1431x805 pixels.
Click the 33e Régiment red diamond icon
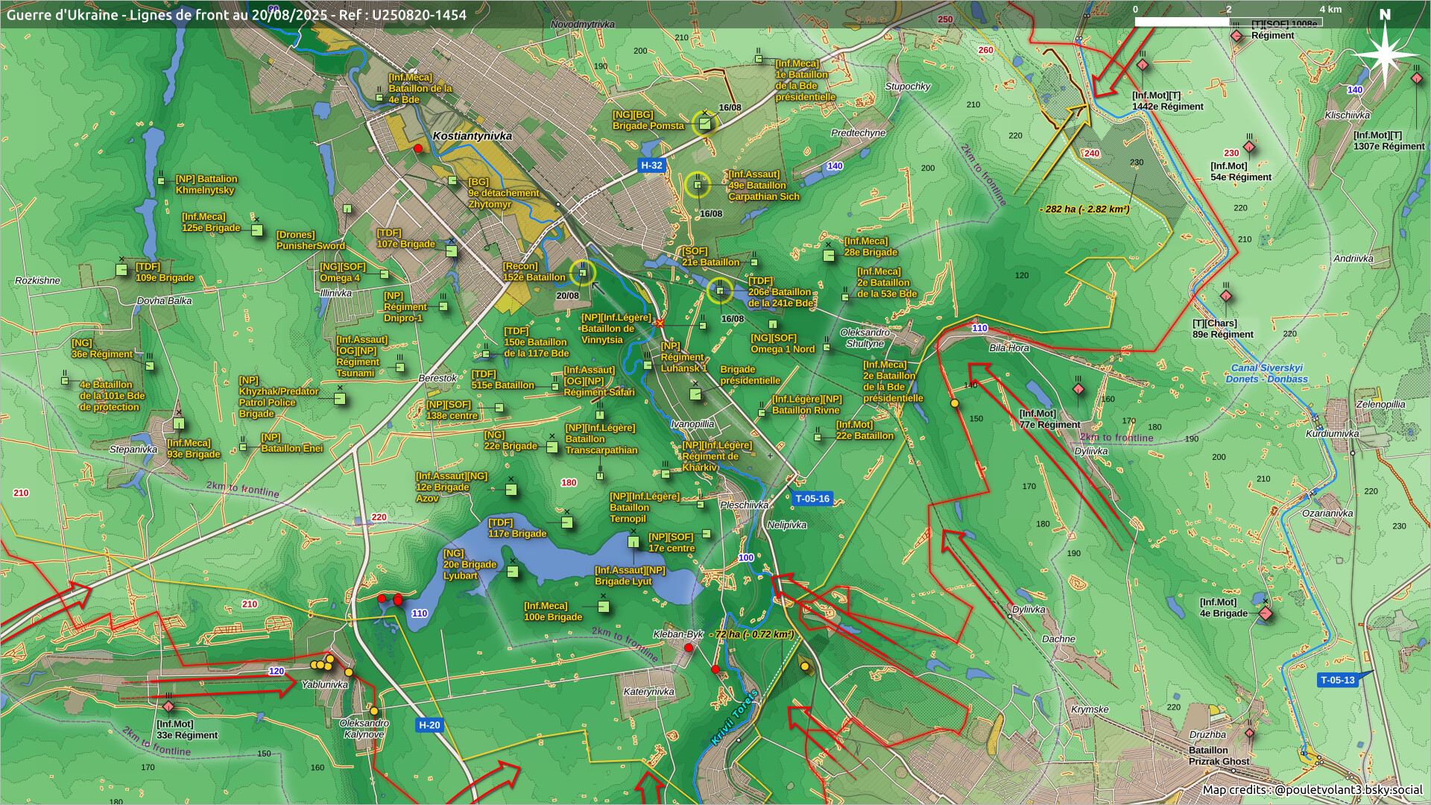(x=168, y=707)
